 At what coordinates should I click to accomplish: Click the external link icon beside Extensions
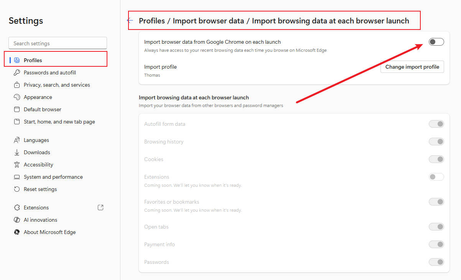coord(100,208)
